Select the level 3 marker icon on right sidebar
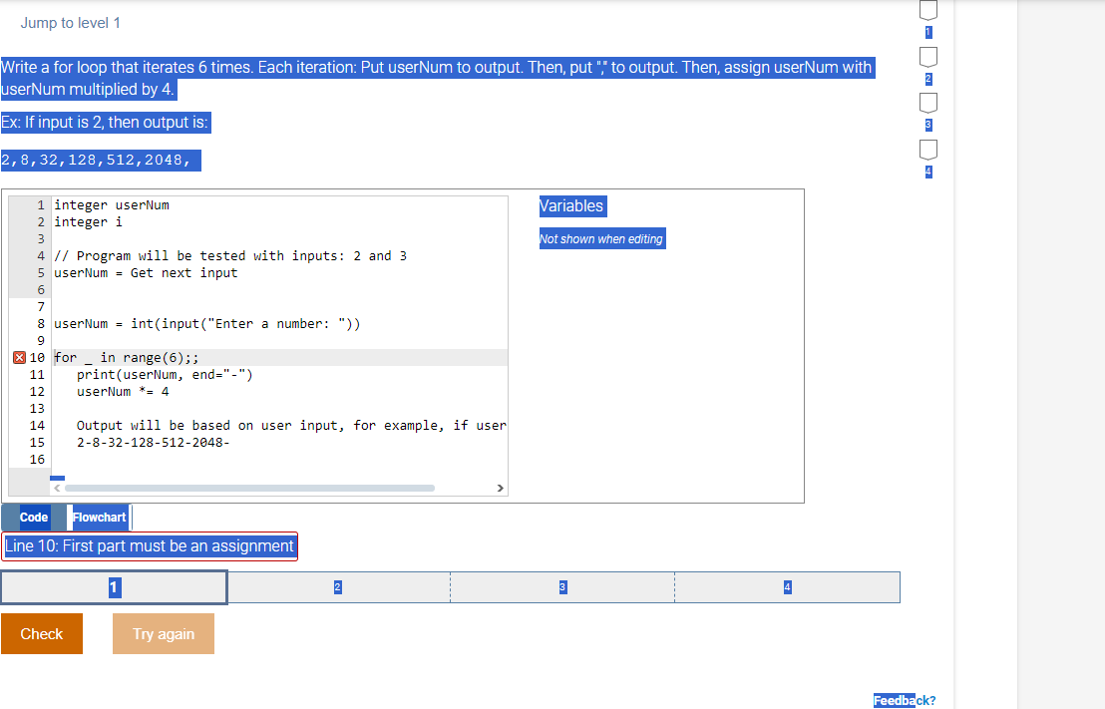Image resolution: width=1105 pixels, height=709 pixels. [x=927, y=103]
